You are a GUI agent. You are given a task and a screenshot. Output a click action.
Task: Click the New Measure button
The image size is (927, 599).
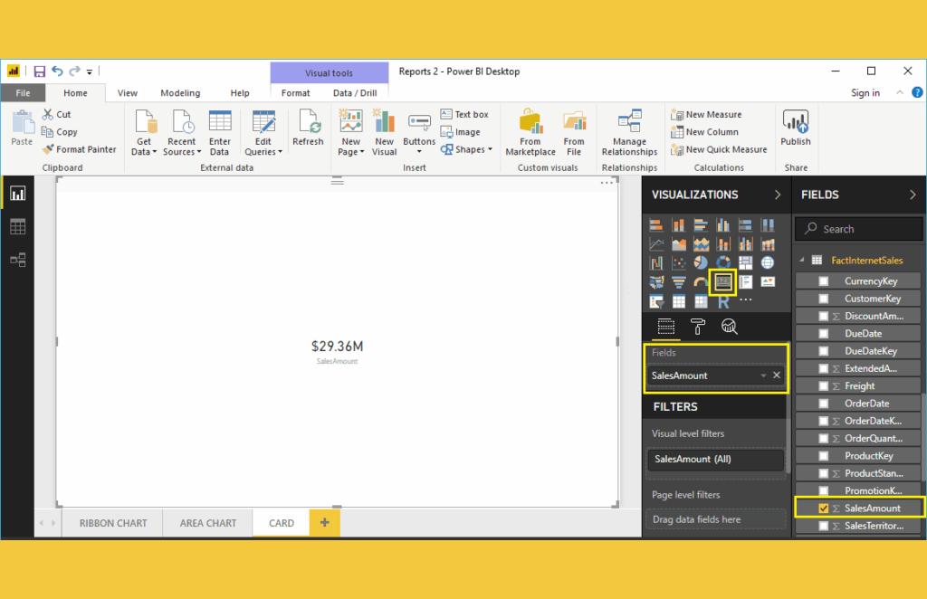706,115
